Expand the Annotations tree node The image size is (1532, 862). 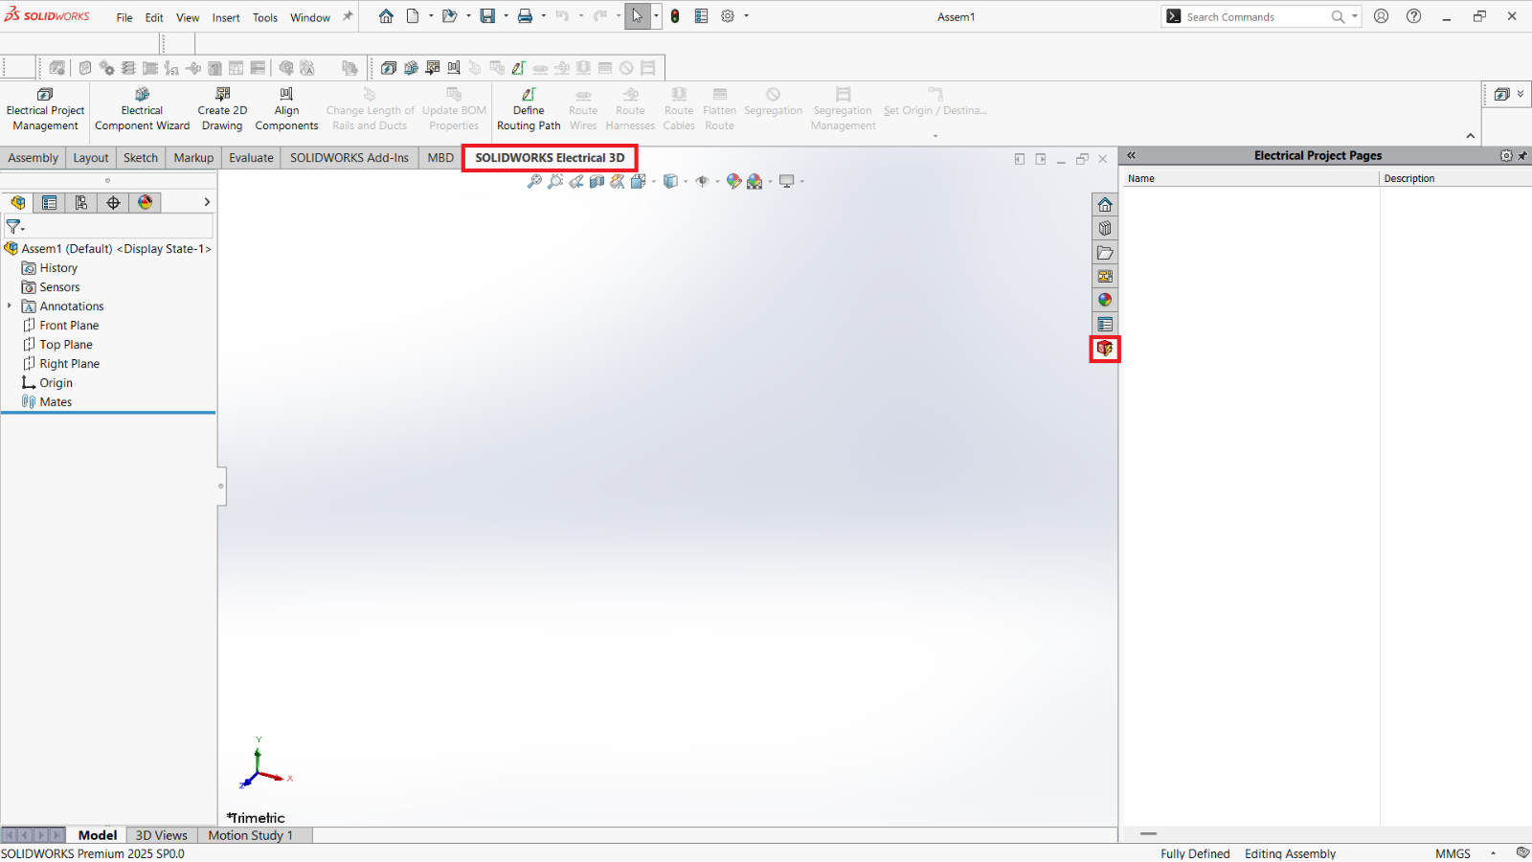click(x=10, y=306)
